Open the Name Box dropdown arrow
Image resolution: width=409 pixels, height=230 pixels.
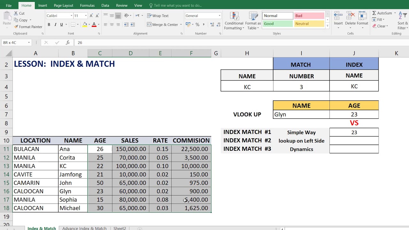pos(29,42)
